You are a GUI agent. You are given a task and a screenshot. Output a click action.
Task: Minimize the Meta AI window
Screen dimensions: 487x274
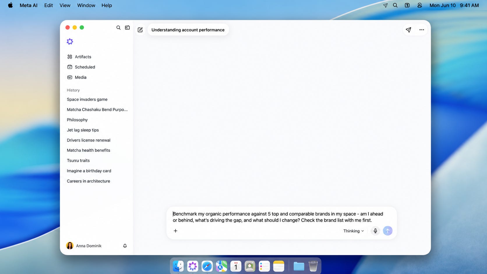click(75, 27)
